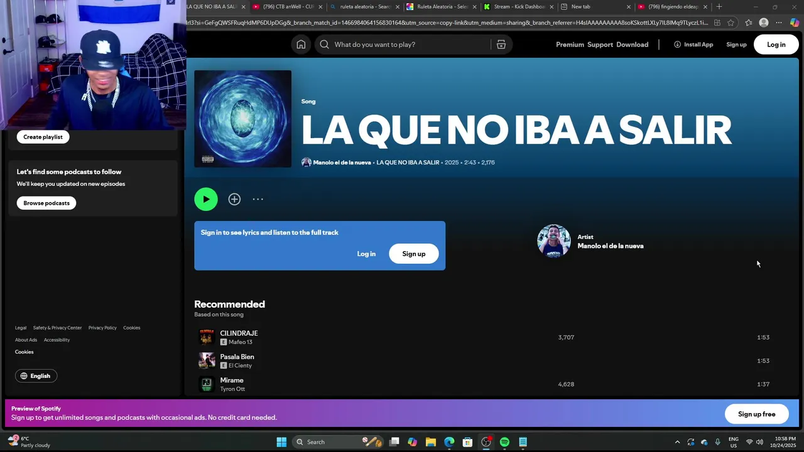Open Spotify from the taskbar

(x=504, y=442)
